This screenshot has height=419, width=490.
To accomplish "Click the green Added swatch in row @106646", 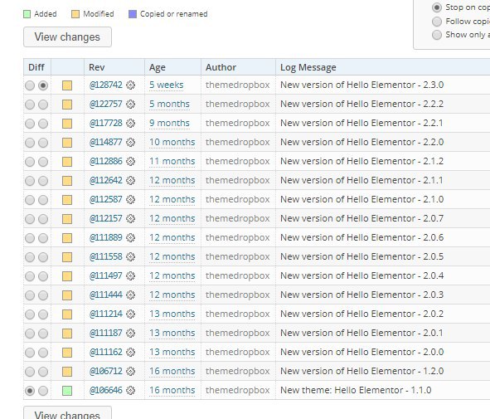I will click(67, 391).
